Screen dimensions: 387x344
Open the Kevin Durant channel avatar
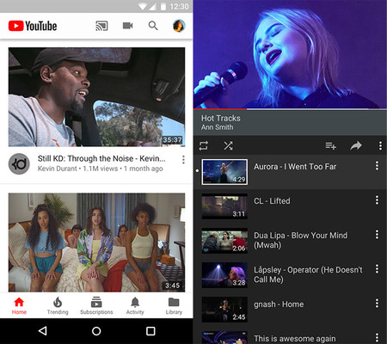click(19, 164)
